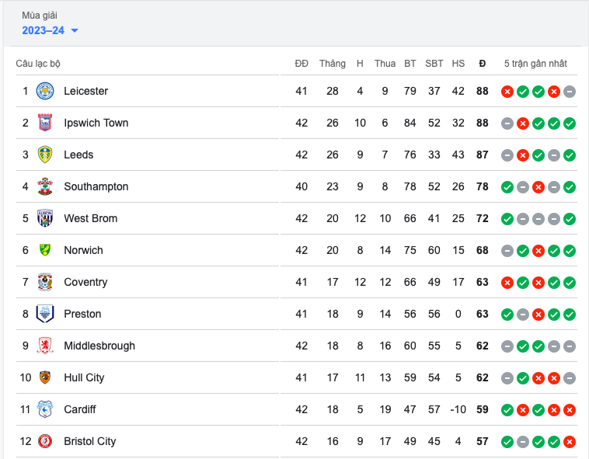
Task: Click the Norwich club crest icon
Action: coord(45,250)
